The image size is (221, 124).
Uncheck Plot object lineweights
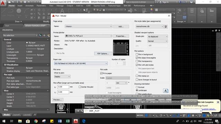[137, 58]
